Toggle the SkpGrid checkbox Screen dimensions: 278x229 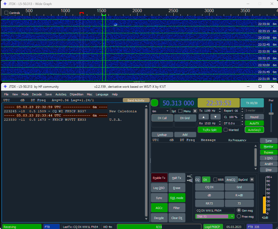(252, 179)
